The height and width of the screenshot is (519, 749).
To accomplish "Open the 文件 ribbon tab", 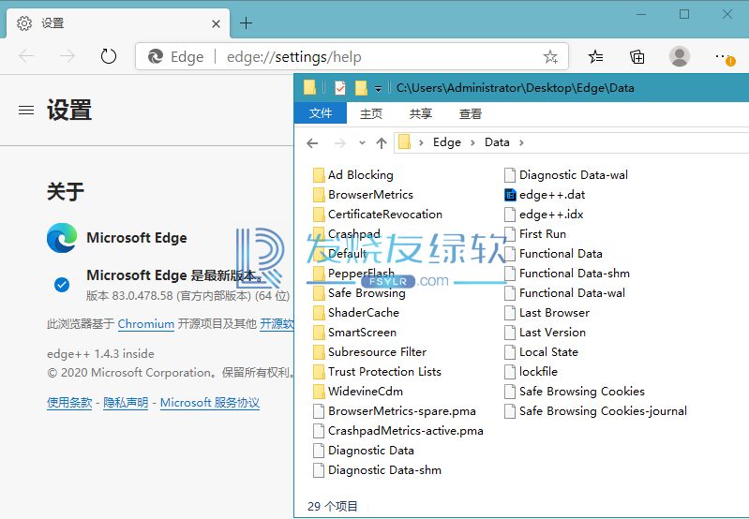I will coord(321,113).
